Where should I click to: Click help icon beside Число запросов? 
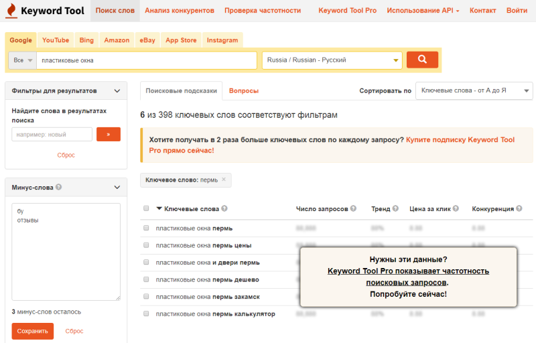353,208
